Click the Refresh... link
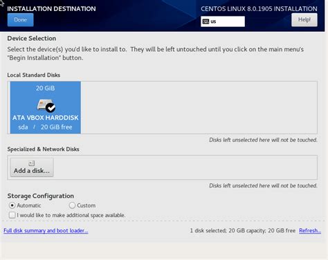The image size is (328, 260). click(310, 230)
